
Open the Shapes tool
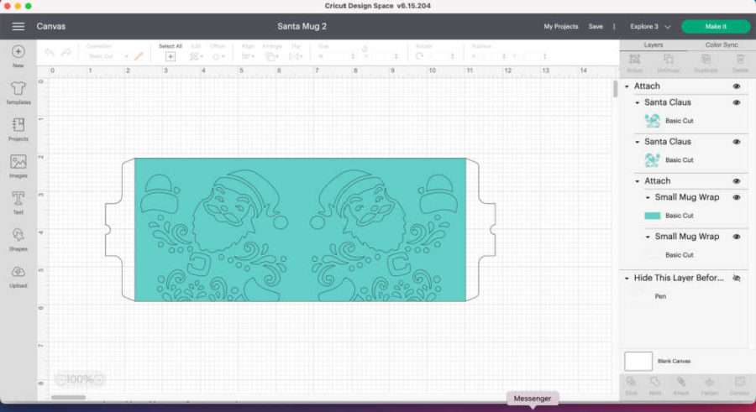tap(18, 238)
